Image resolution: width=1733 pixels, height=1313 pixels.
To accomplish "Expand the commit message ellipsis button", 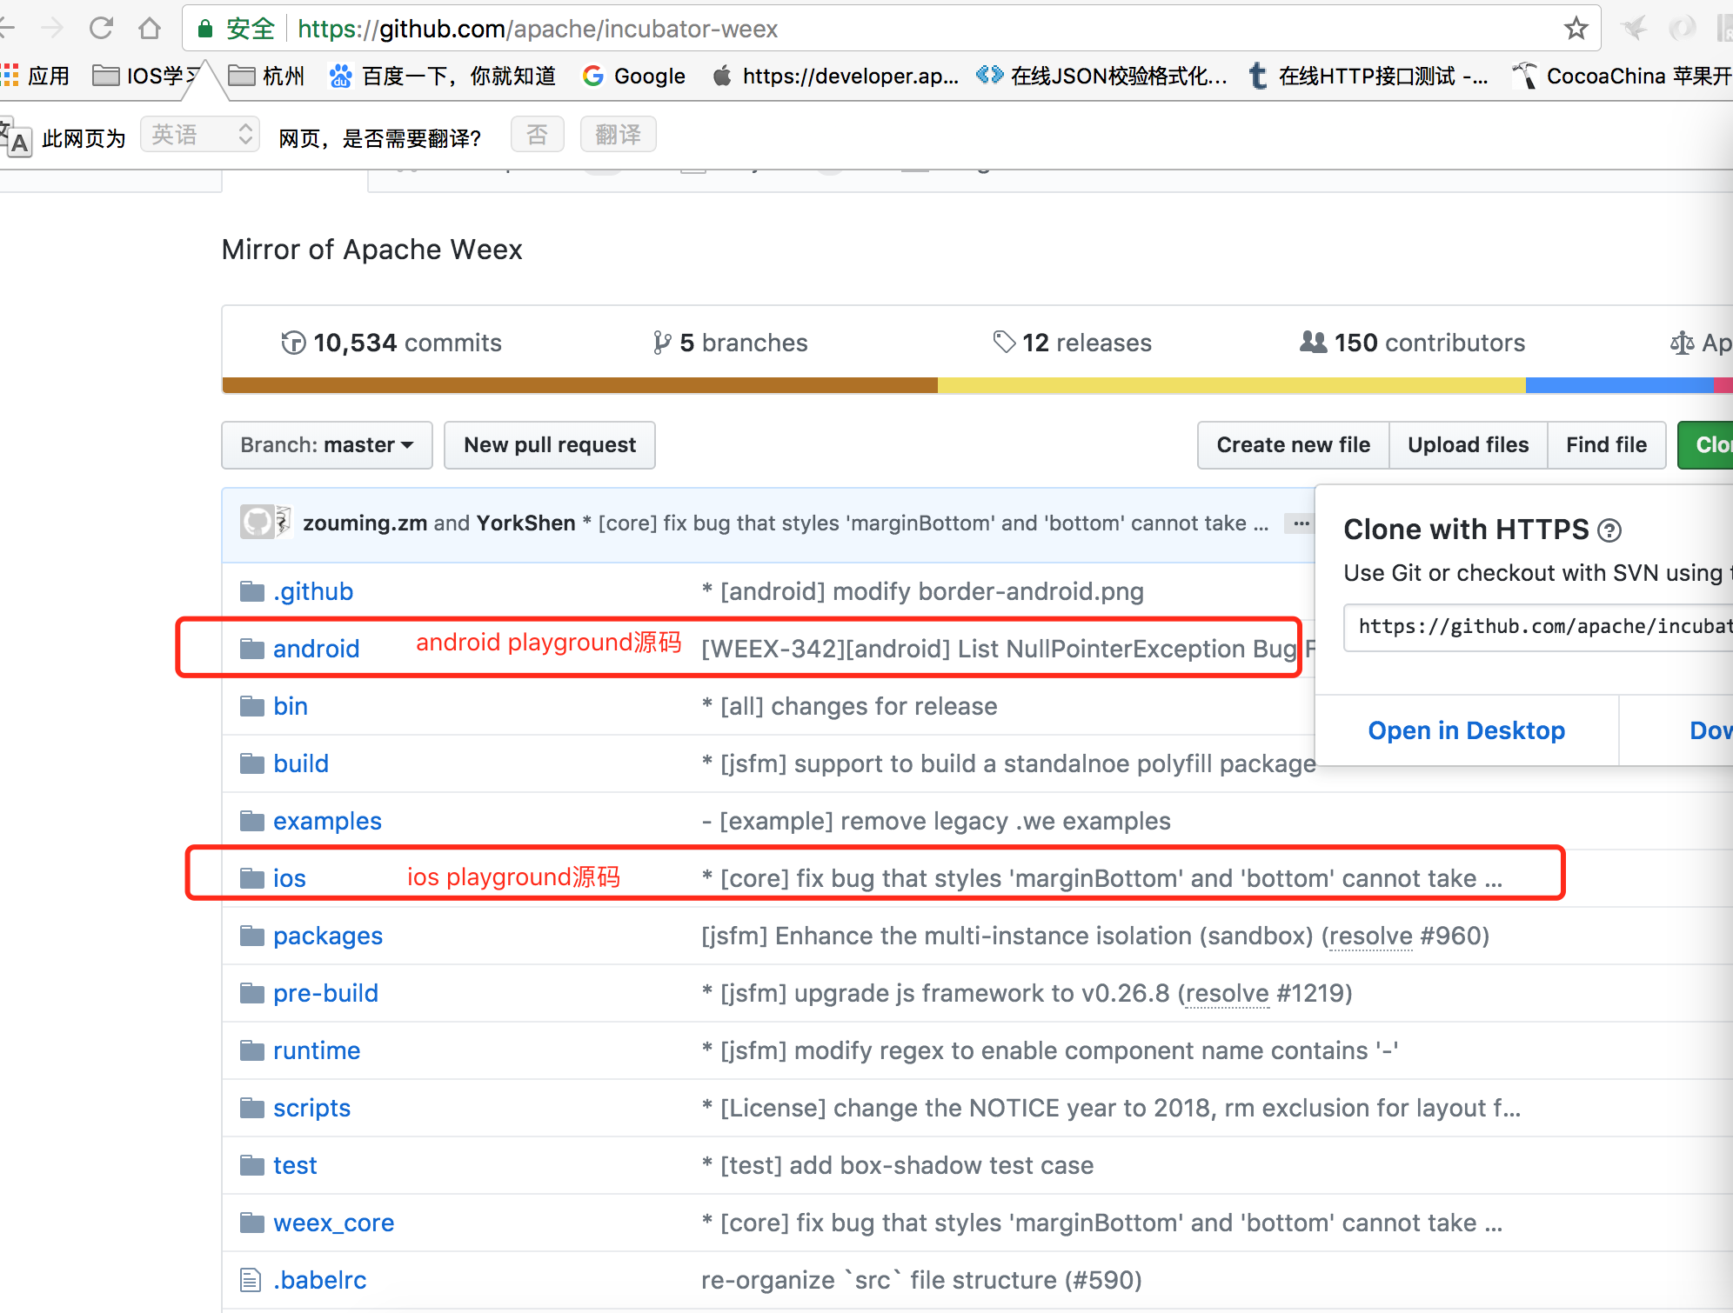I will (x=1301, y=523).
